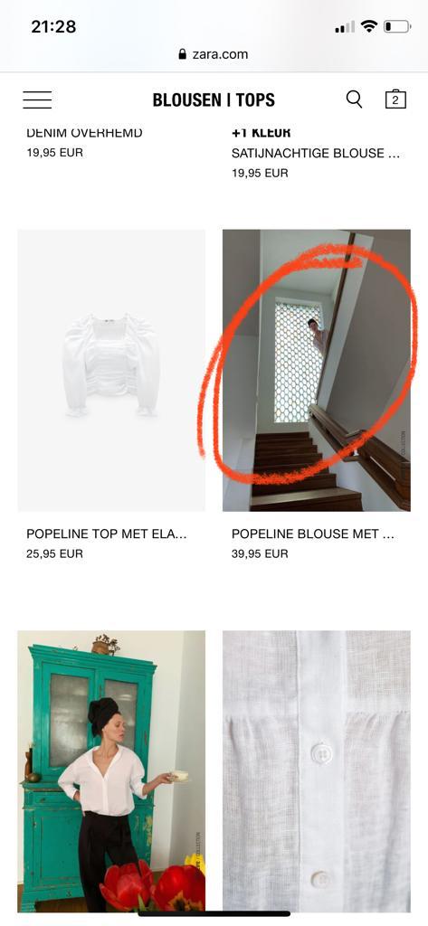Tap the Wi-Fi status icon

369,26
